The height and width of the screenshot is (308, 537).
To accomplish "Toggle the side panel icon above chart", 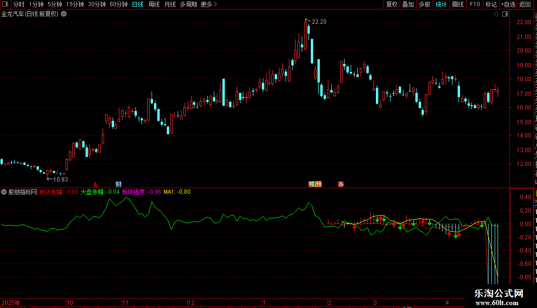I will pyautogui.click(x=505, y=14).
